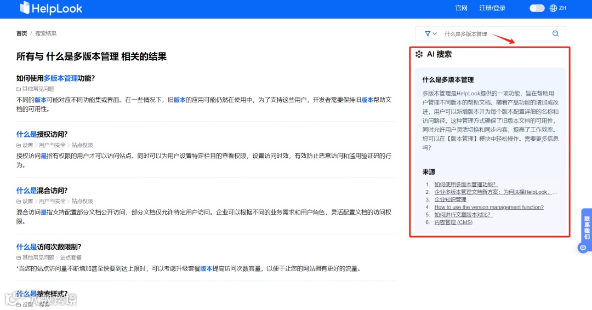Click the chat bubble icon below 联系我们
Screen dimensions: 592x310
click(x=583, y=248)
